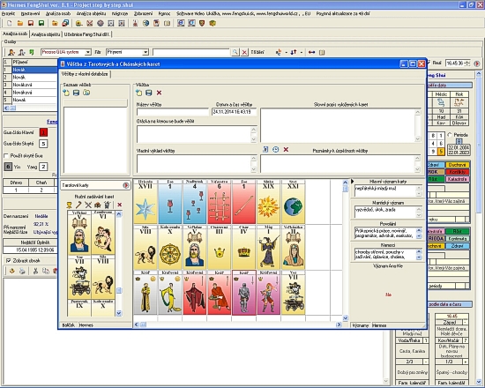Click red X in Ruční zadávání karet toolbar
Viewport: 485px width, 388px height.
pyautogui.click(x=119, y=205)
